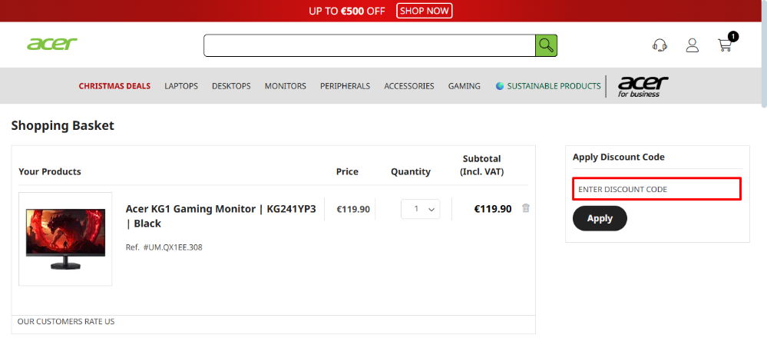Click the cart item count badge
The height and width of the screenshot is (355, 767).
click(x=733, y=36)
